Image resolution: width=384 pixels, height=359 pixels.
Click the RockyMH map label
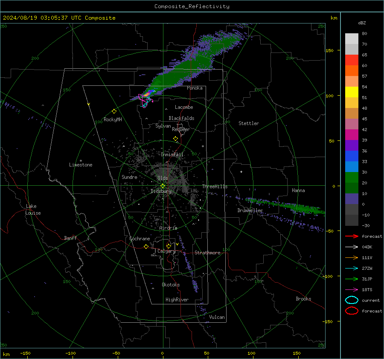coord(113,120)
